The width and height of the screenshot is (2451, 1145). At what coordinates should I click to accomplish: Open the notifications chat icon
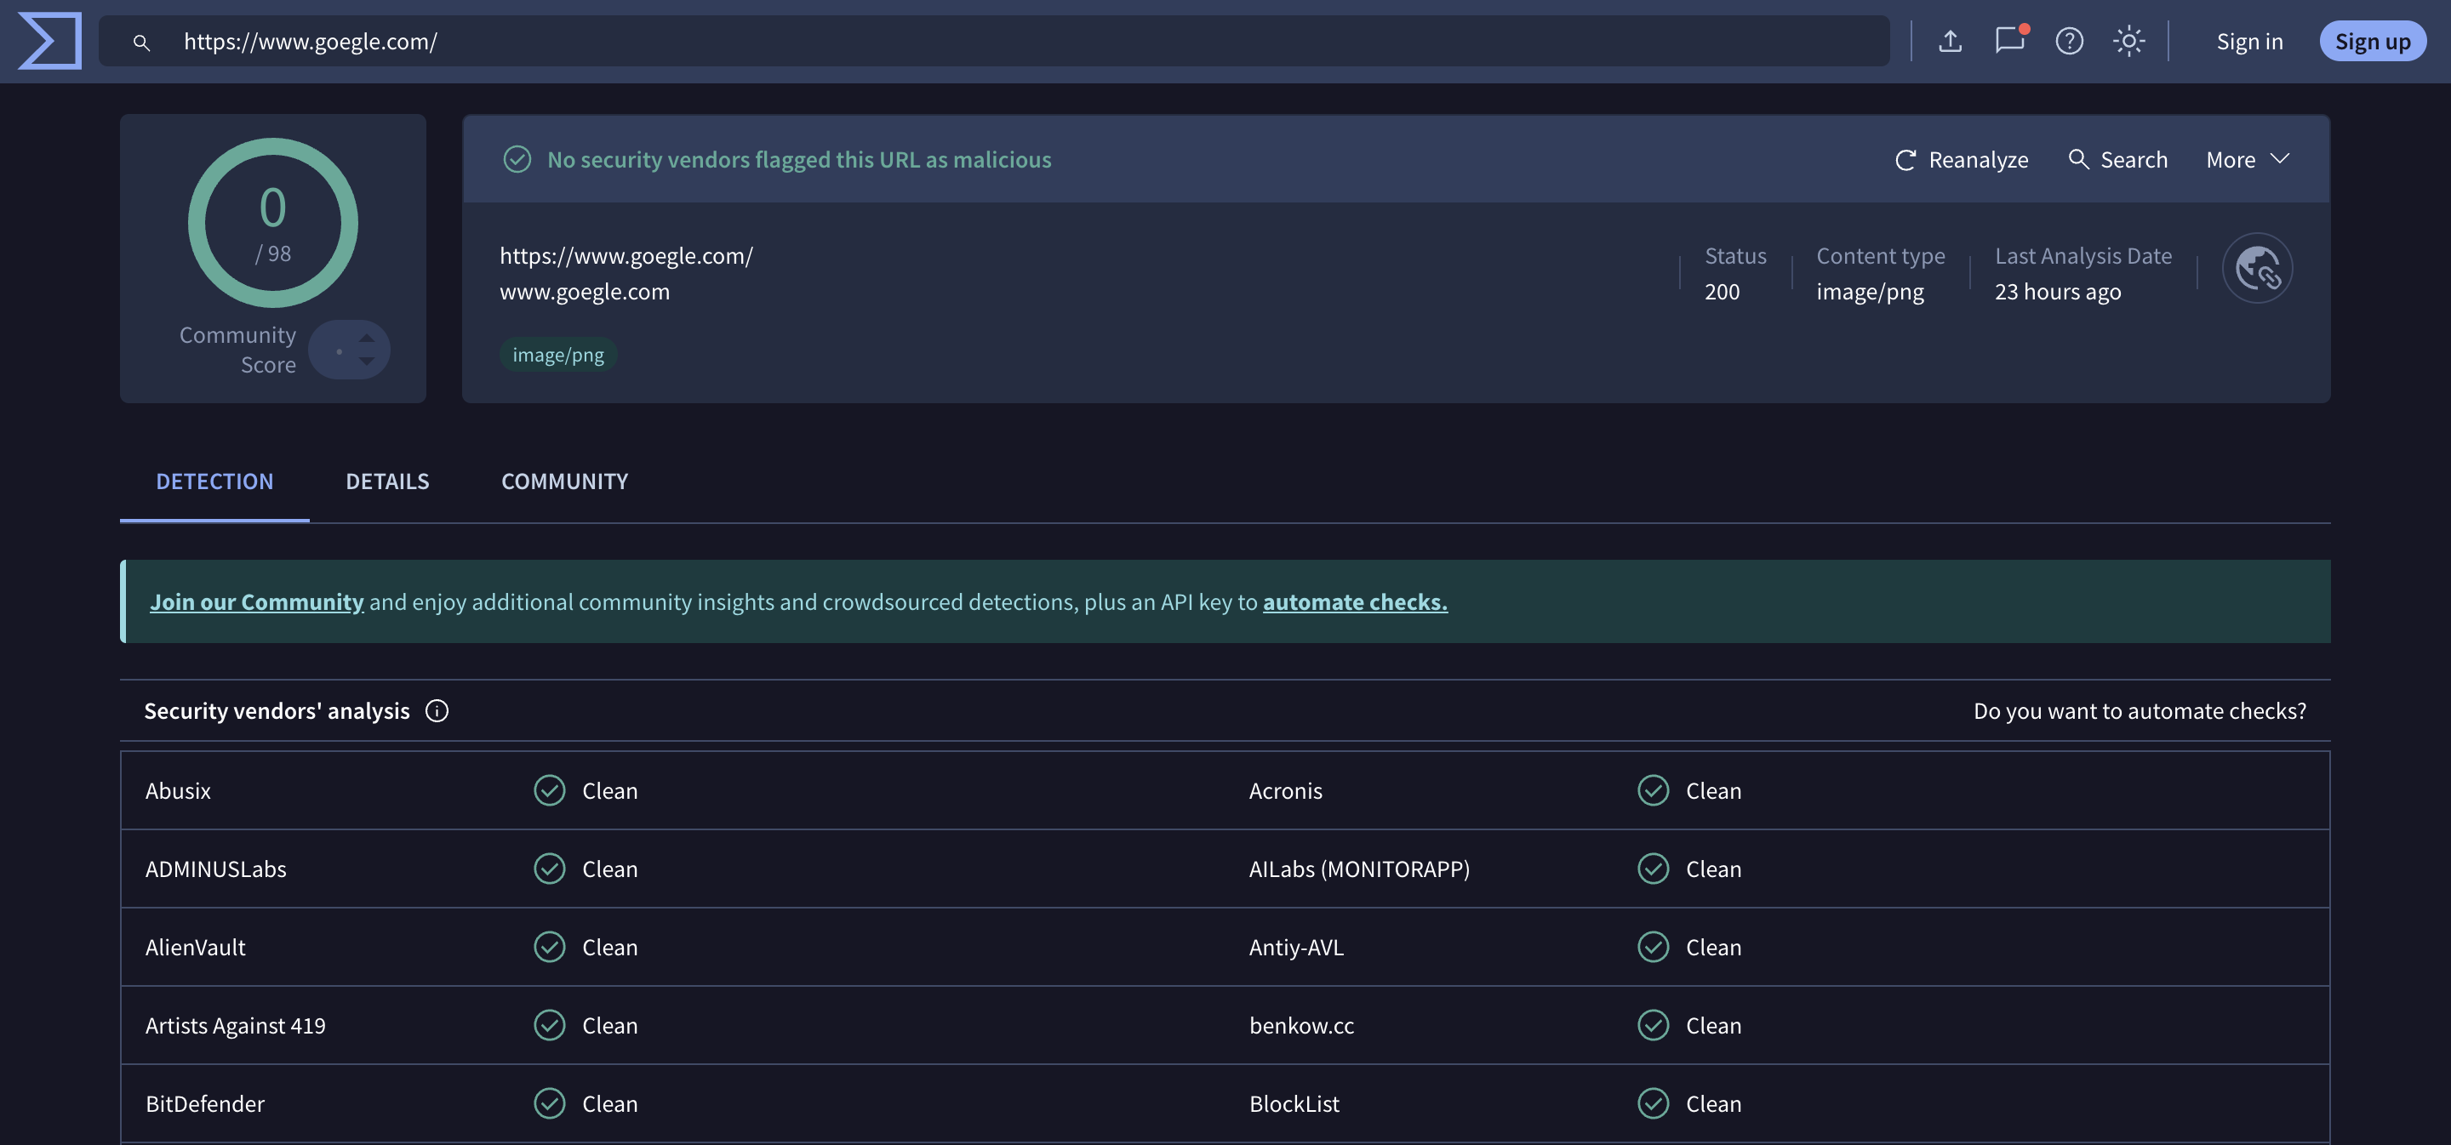pyautogui.click(x=2008, y=41)
